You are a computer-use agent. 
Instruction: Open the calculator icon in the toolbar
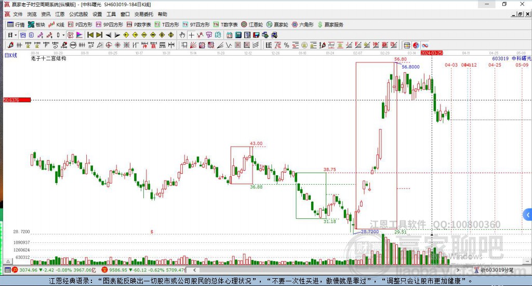pyautogui.click(x=238, y=35)
